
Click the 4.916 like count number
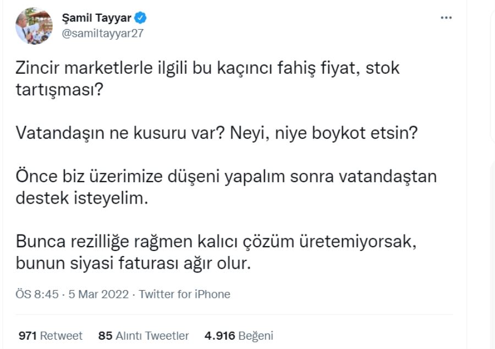coord(219,335)
